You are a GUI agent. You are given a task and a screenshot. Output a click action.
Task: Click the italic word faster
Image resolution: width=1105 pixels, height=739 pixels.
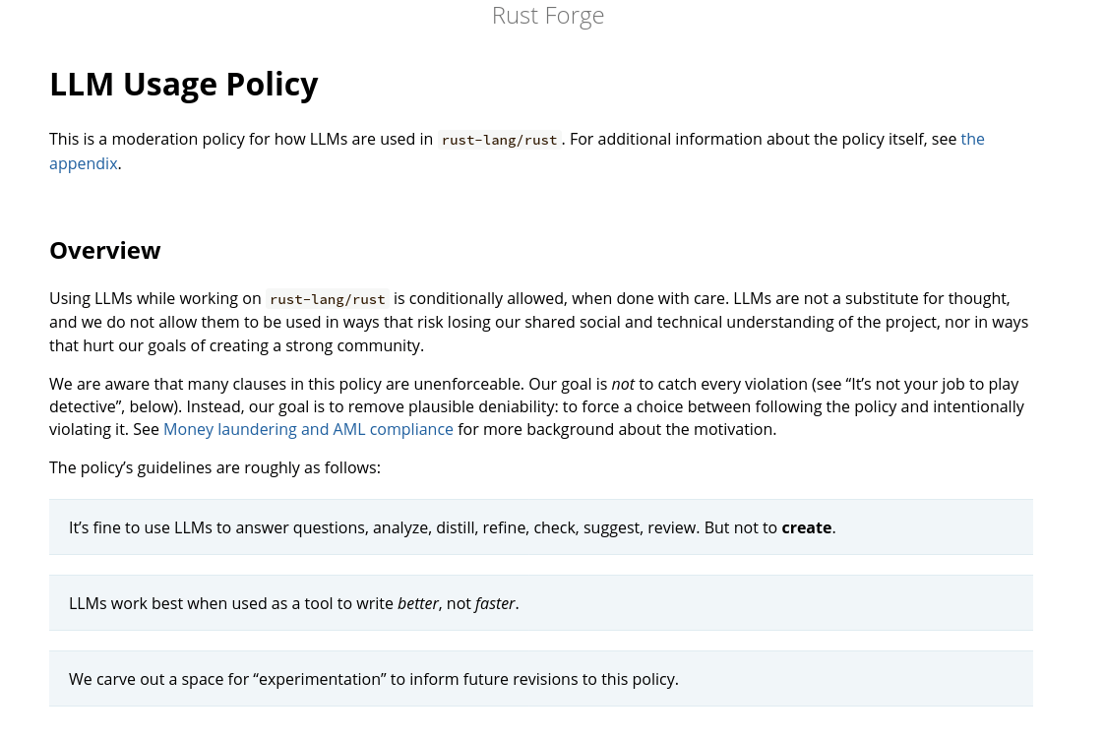click(495, 604)
